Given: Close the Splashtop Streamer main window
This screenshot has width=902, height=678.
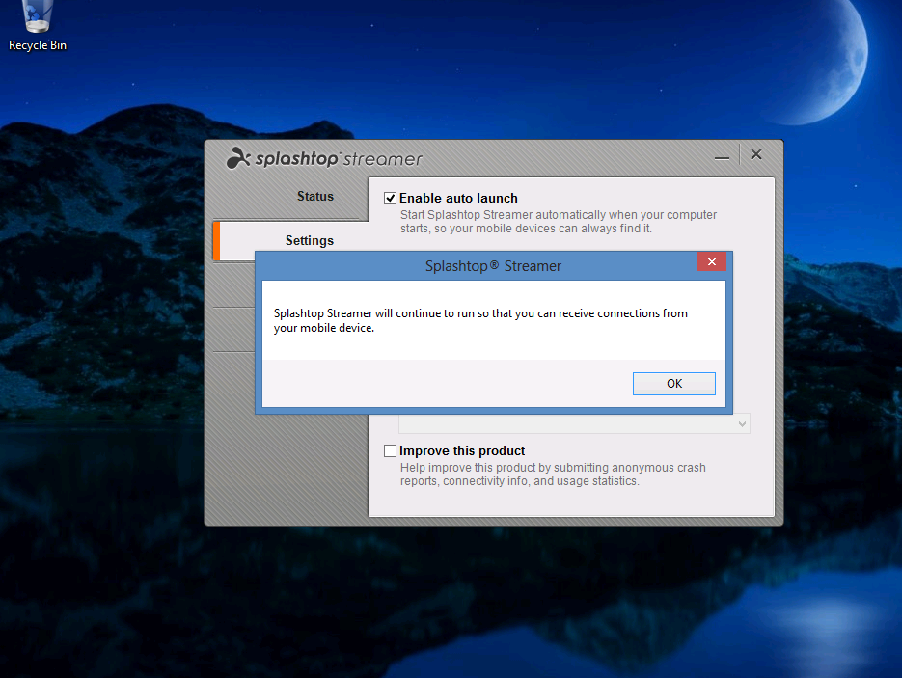Looking at the screenshot, I should 756,154.
